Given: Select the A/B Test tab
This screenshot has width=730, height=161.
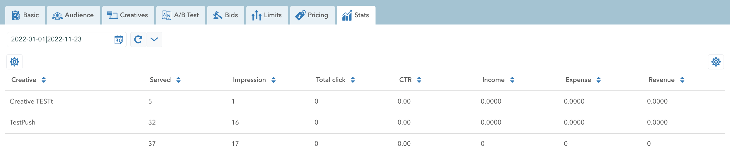Looking at the screenshot, I should pos(181,15).
